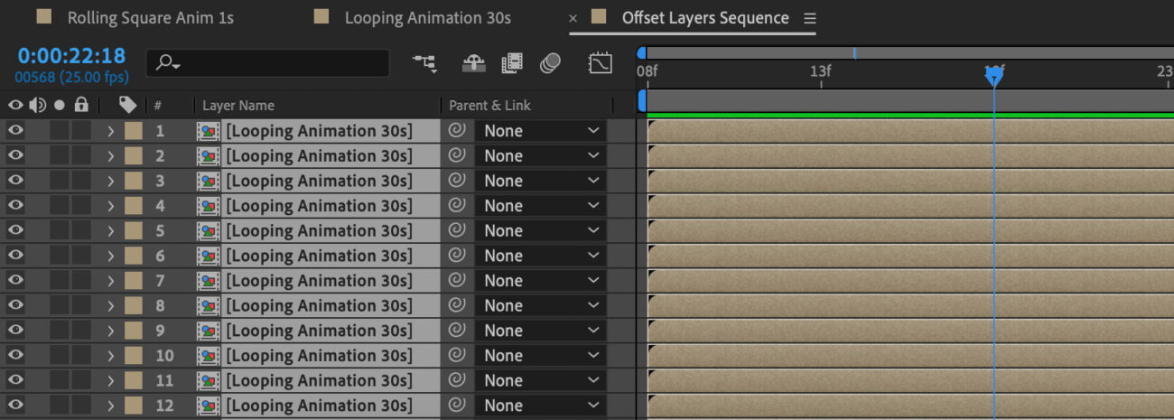The width and height of the screenshot is (1174, 420).
Task: Open the Offset Layers Sequence panel menu
Action: pos(810,18)
